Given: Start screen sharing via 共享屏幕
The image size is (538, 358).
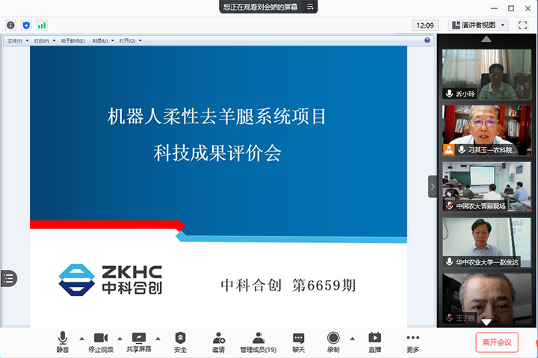Looking at the screenshot, I should tap(139, 342).
